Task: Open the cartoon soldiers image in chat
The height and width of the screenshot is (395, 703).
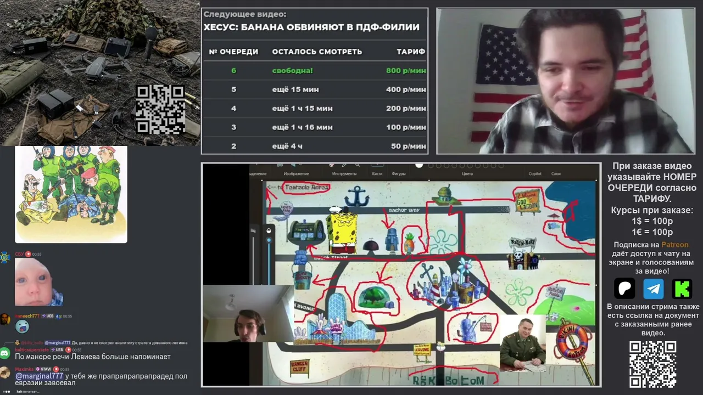Action: [x=71, y=194]
